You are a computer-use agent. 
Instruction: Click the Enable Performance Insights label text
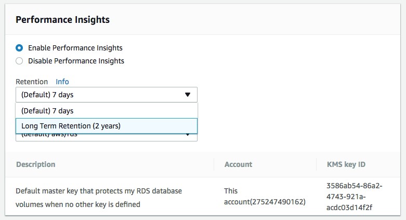75,48
